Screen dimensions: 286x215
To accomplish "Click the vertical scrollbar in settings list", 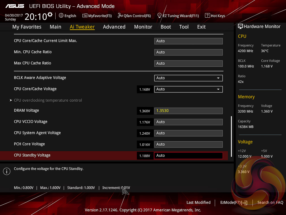I will pos(231,132).
